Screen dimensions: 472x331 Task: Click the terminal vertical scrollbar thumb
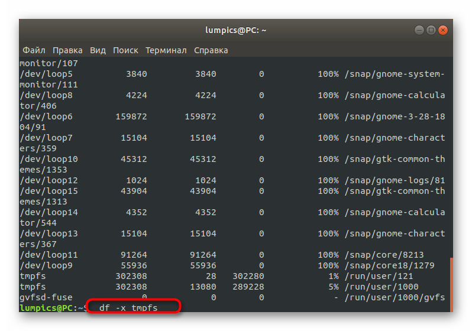(451, 284)
